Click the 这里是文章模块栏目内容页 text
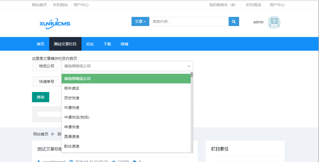The width and height of the screenshot is (319, 162). pos(55,58)
